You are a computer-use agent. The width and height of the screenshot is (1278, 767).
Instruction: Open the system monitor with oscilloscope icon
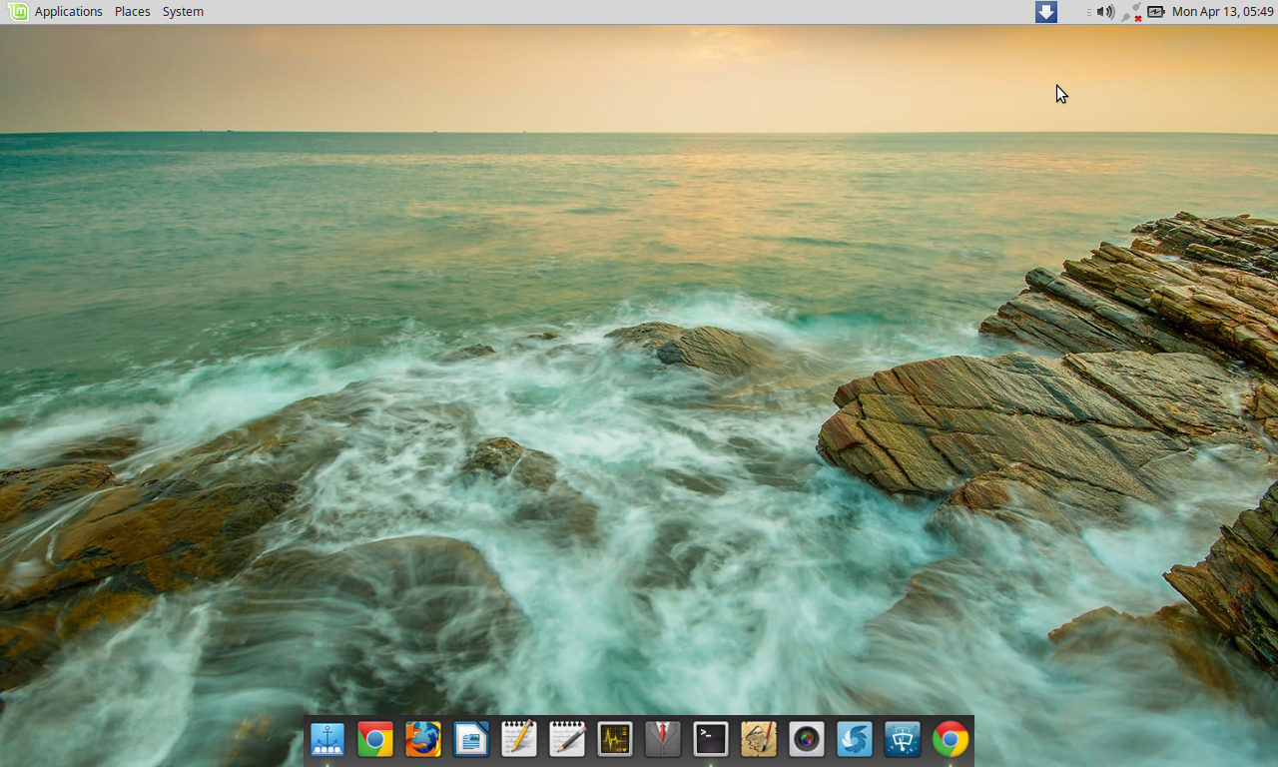coord(615,739)
